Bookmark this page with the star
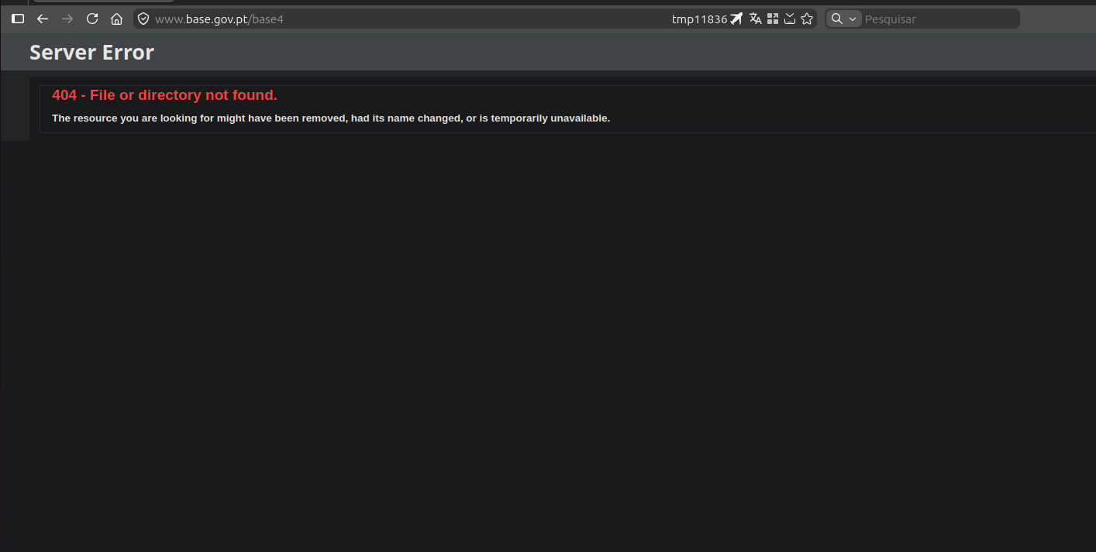Image resolution: width=1096 pixels, height=552 pixels. [x=807, y=19]
